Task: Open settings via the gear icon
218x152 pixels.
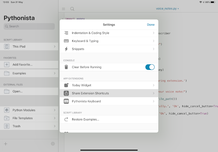Action: click(53, 144)
